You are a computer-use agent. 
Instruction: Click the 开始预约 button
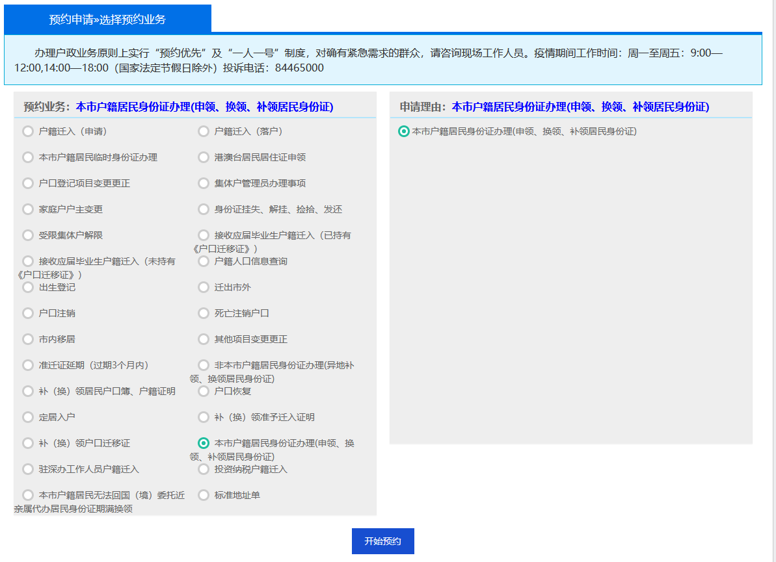pos(383,541)
